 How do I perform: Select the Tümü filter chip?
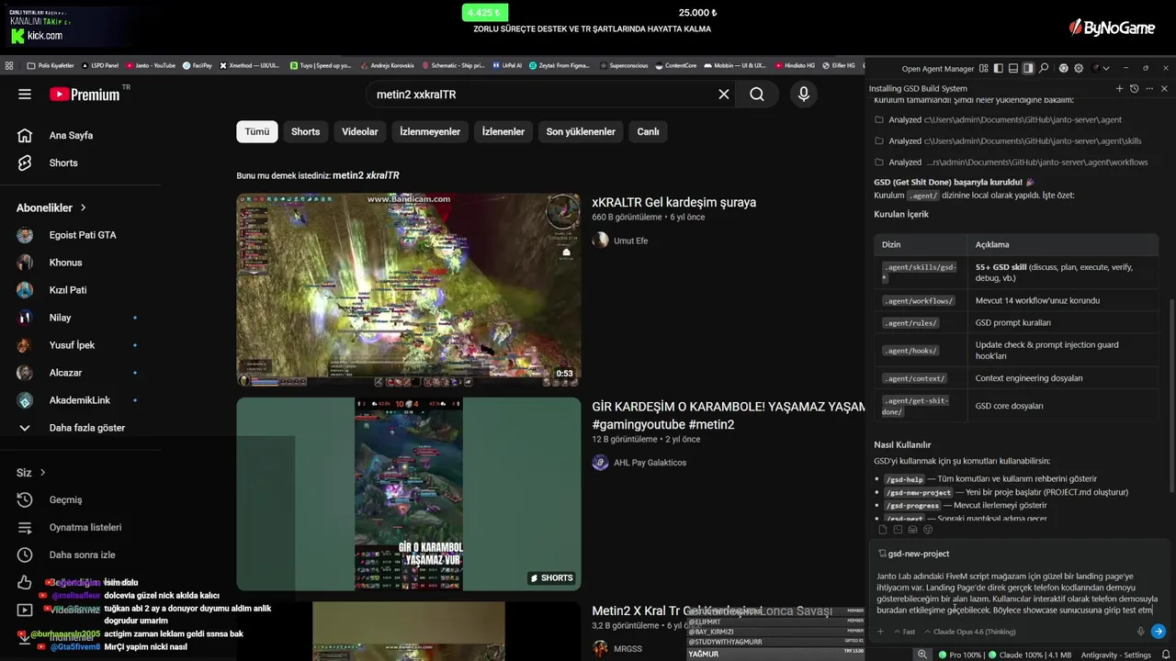pos(257,131)
